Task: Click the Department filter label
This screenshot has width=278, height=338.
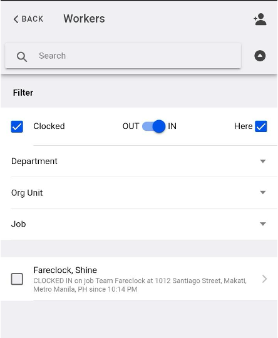Action: 34,161
